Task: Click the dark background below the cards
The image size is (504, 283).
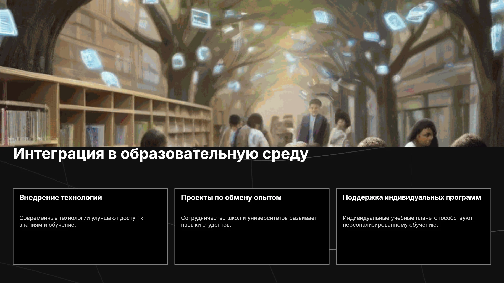Action: coord(252,274)
